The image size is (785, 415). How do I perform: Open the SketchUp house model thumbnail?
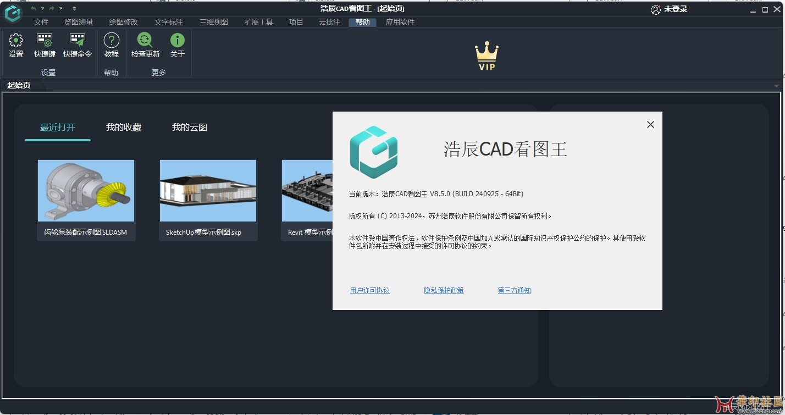pos(208,191)
